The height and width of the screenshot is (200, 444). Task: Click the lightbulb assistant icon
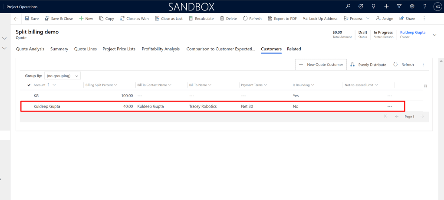pyautogui.click(x=374, y=7)
